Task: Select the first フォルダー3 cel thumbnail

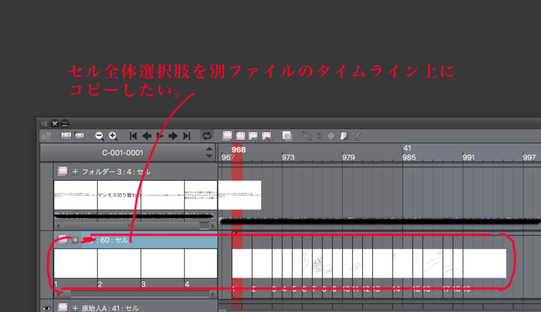Action: [76, 195]
